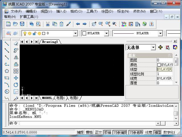Screen dimensions: 182x137
Task: Select the Rectangle drawing tool
Action: (7, 78)
